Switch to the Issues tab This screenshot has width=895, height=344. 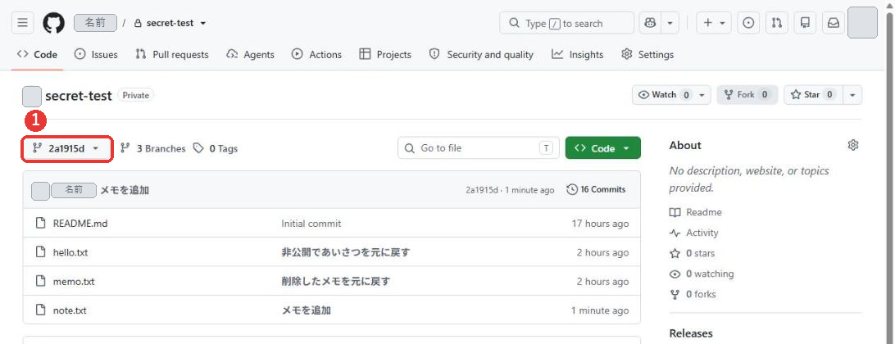tap(97, 55)
